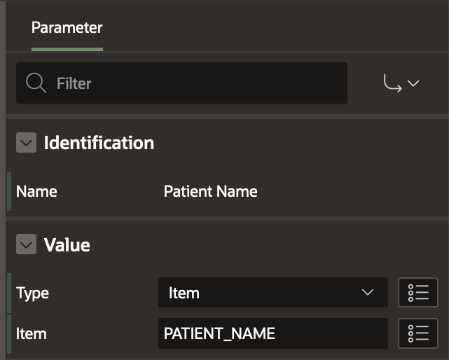
Task: Open the item picker list beside PATIENT_NAME
Action: click(x=418, y=333)
